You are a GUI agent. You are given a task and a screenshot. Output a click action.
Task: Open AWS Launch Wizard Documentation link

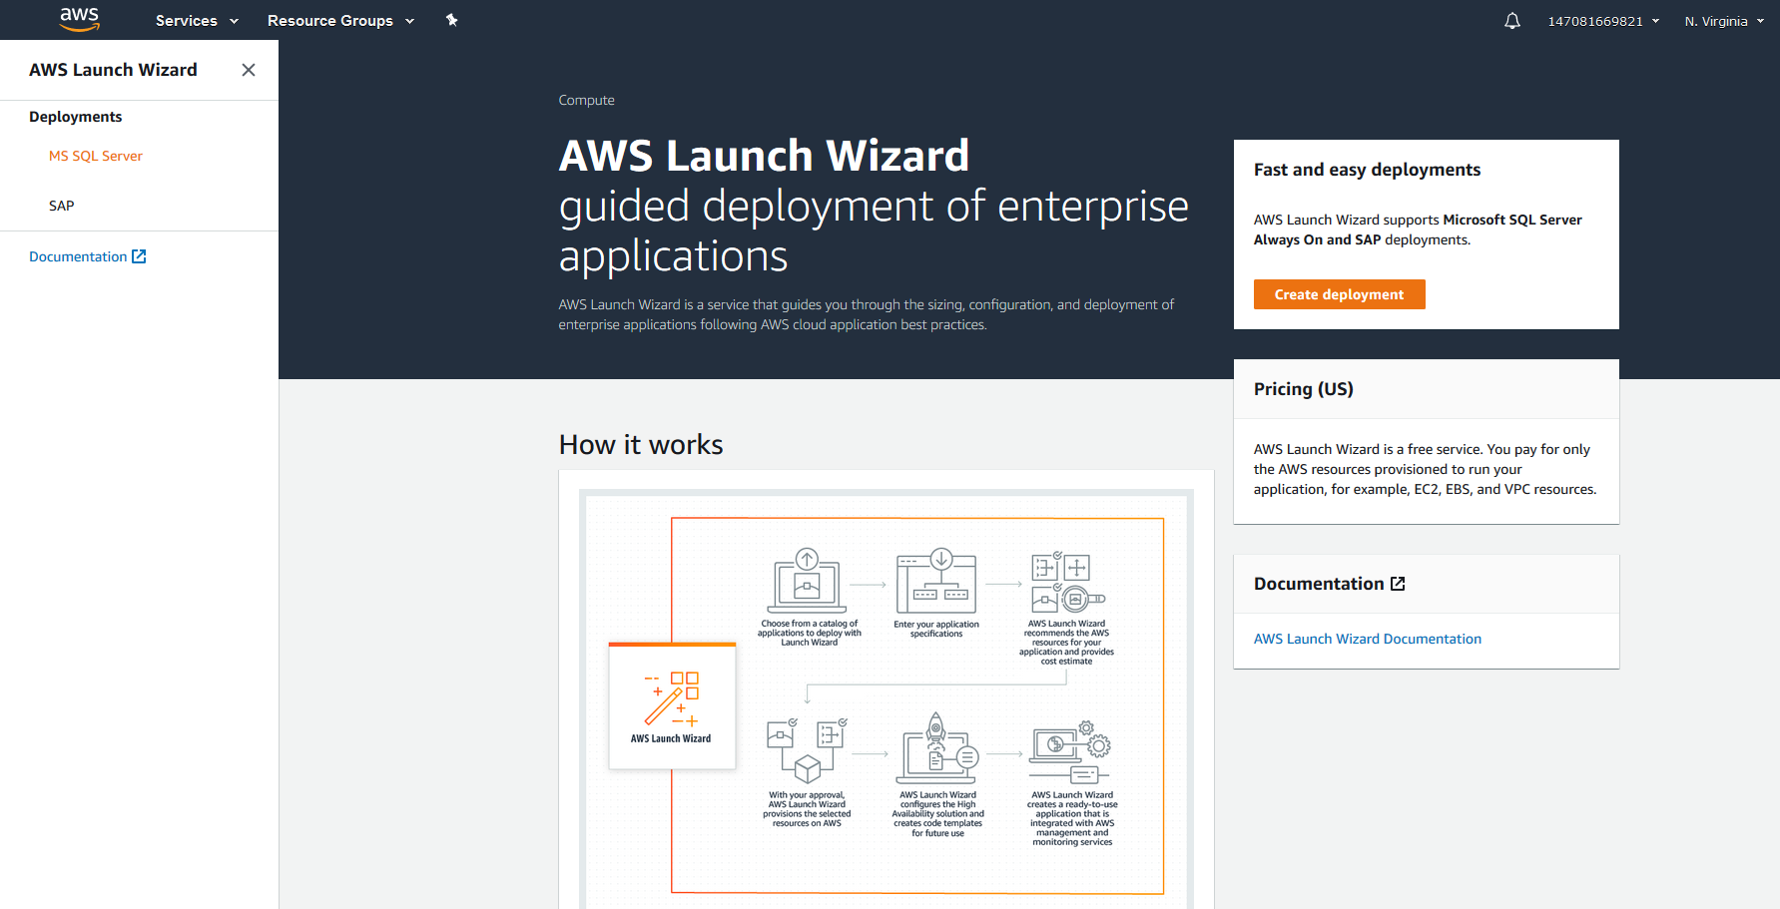click(x=1367, y=639)
